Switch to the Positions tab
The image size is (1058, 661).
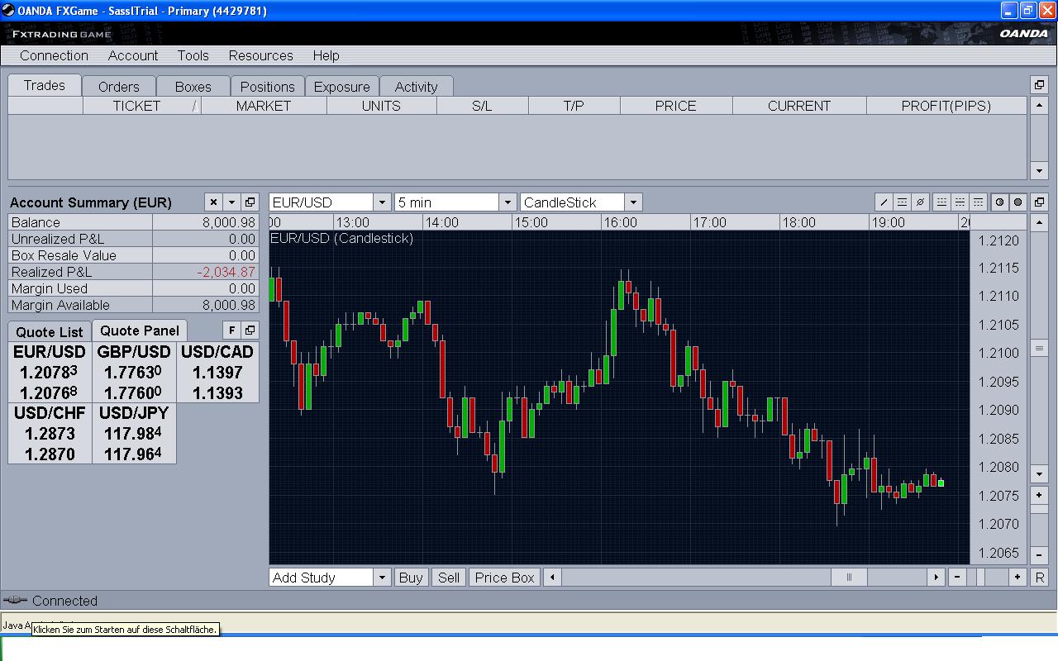click(267, 87)
